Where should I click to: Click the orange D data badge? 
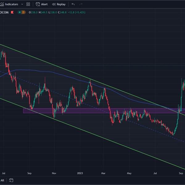pos(23,12)
